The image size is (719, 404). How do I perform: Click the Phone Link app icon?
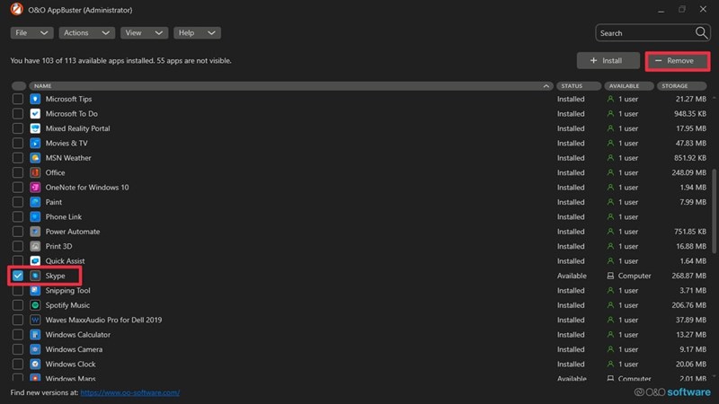click(x=35, y=216)
